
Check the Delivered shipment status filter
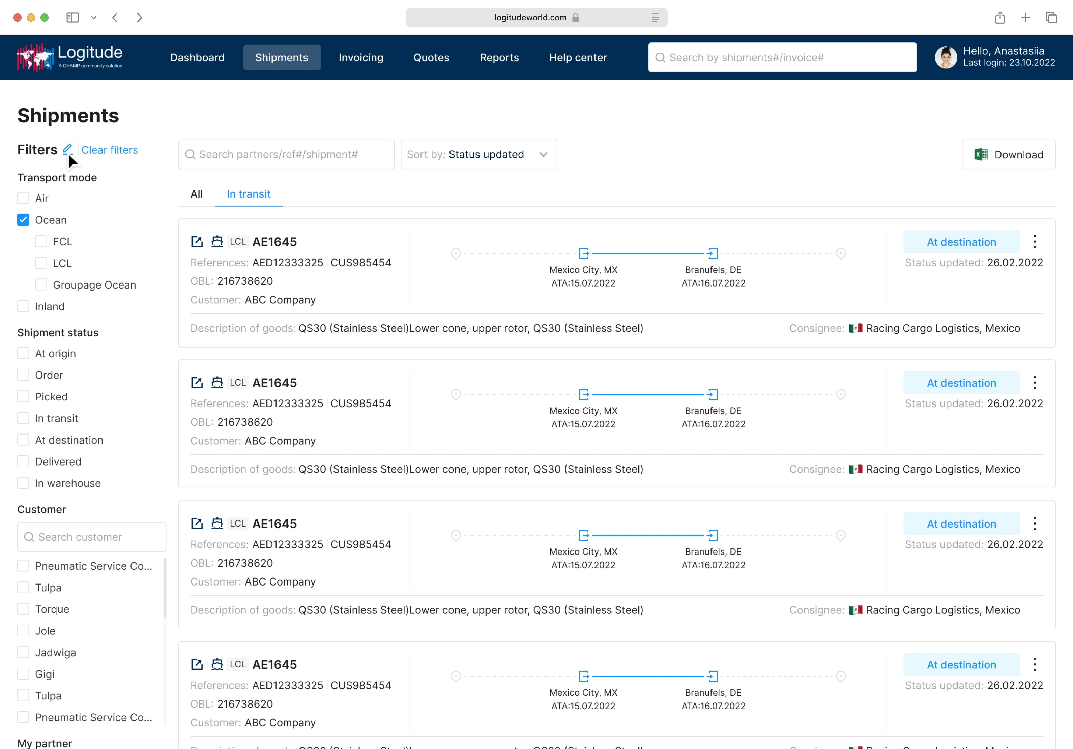point(23,462)
